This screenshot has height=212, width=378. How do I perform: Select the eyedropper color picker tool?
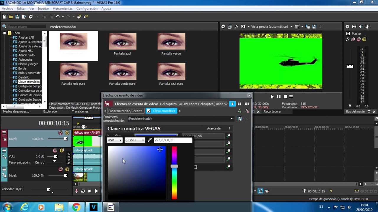149,140
